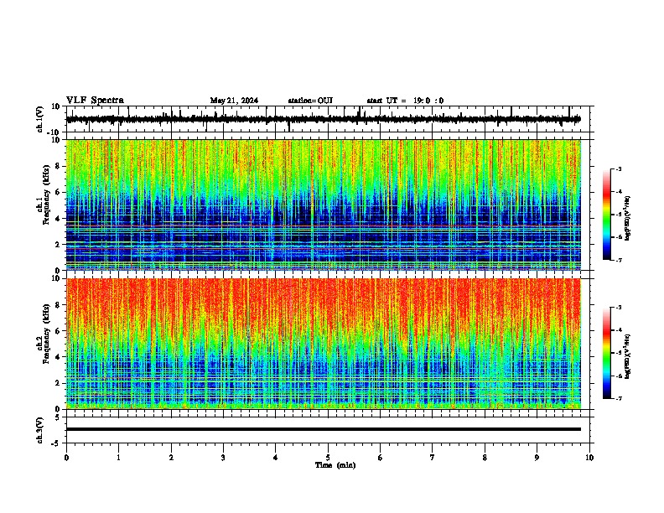
Task: Click the "8" tick on the Time axis
Action: point(485,458)
